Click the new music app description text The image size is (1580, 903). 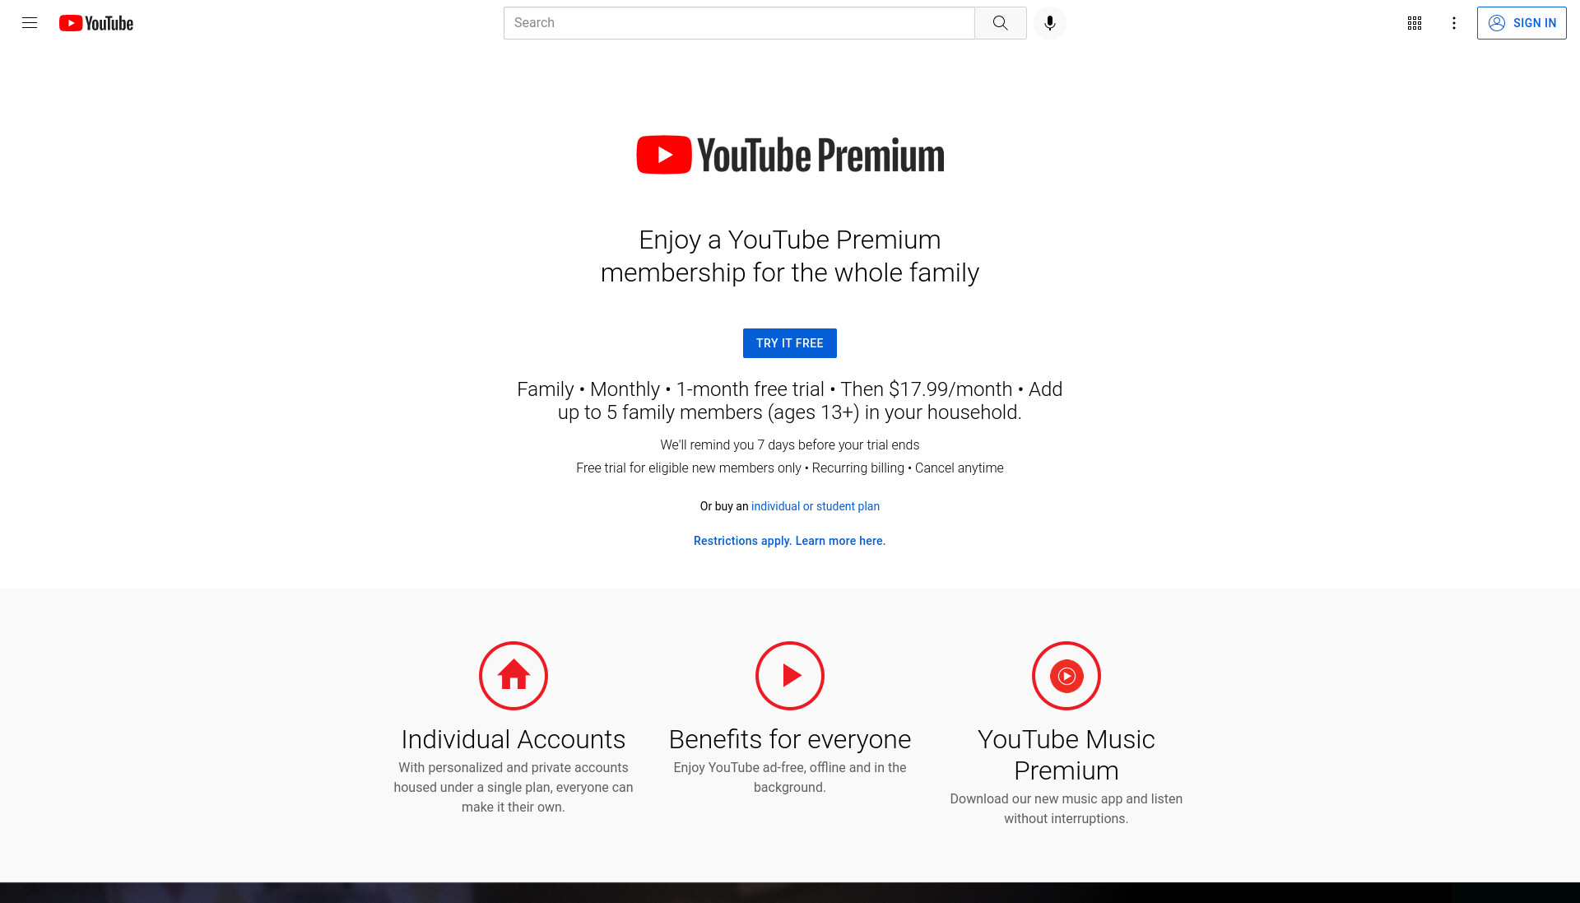coord(1066,808)
